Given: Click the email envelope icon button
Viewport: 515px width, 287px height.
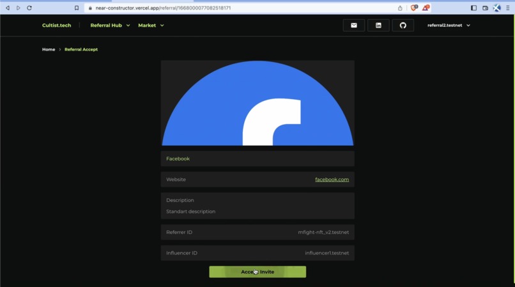Looking at the screenshot, I should click(354, 26).
